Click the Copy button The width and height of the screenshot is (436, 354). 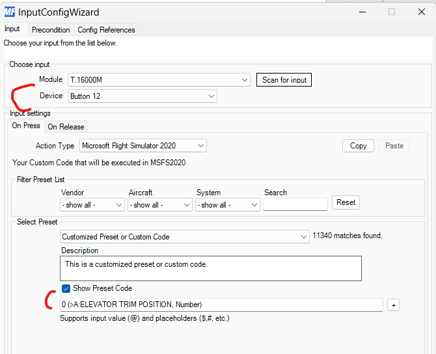(358, 146)
